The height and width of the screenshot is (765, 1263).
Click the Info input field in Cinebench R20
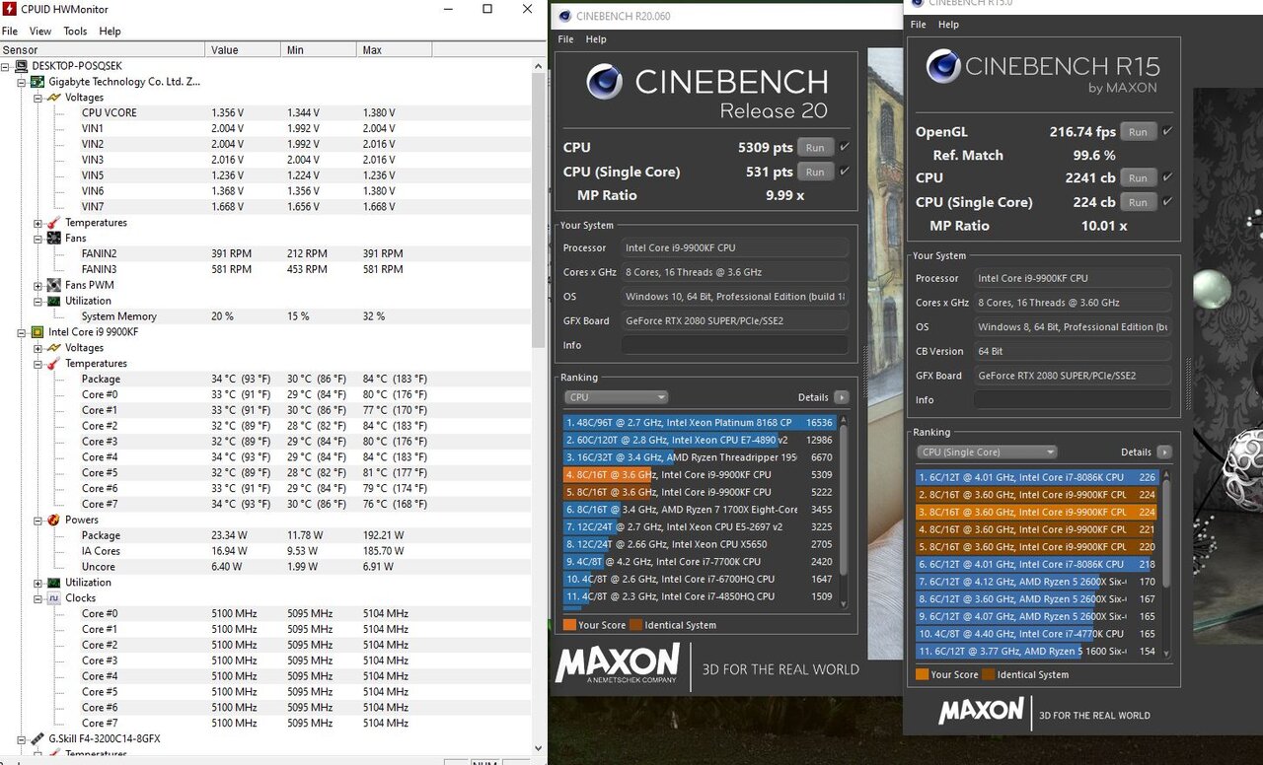click(734, 345)
